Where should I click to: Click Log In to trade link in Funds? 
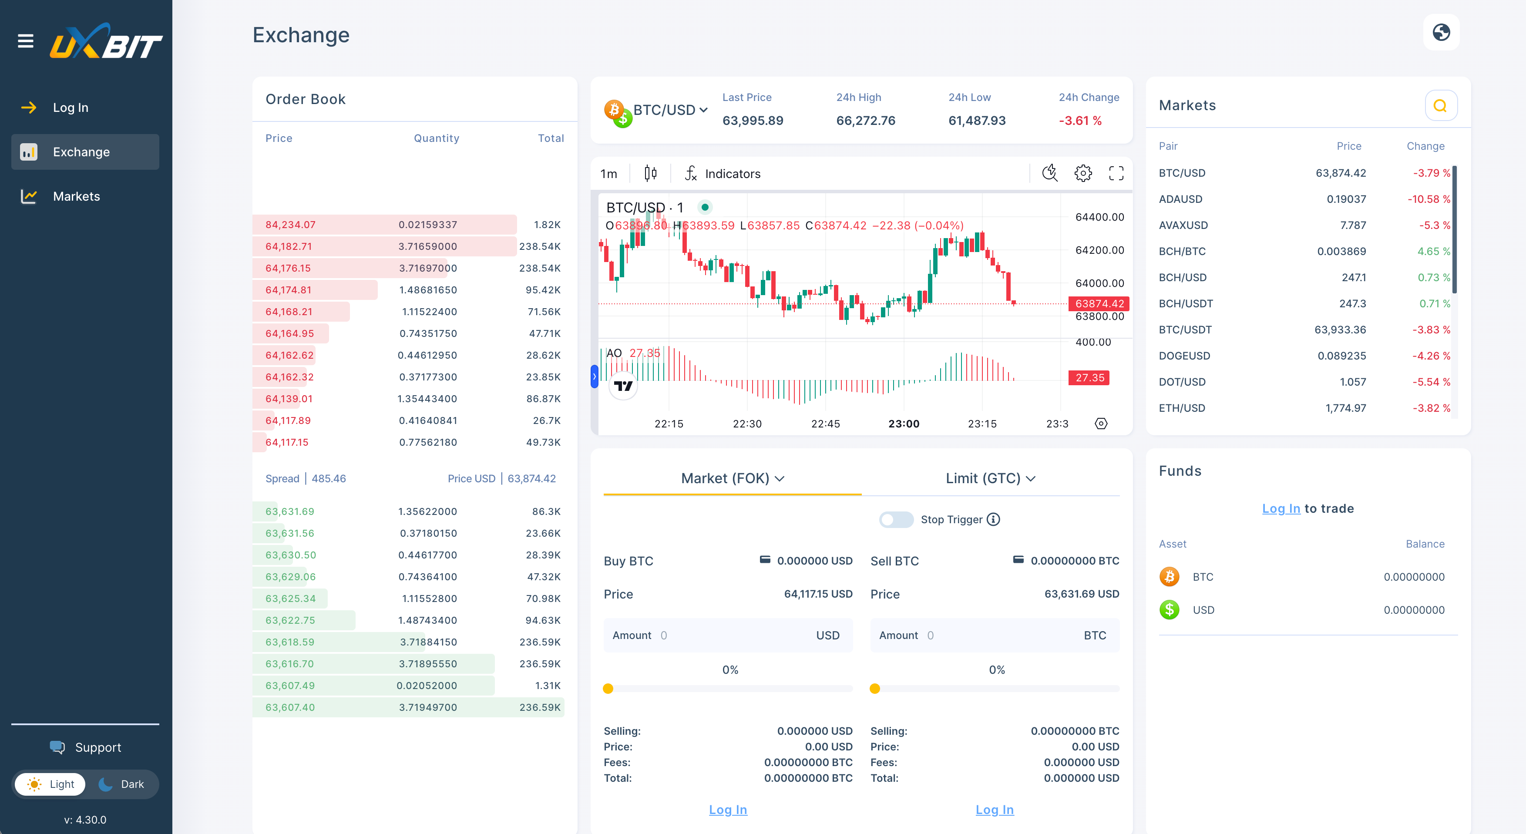[1281, 508]
